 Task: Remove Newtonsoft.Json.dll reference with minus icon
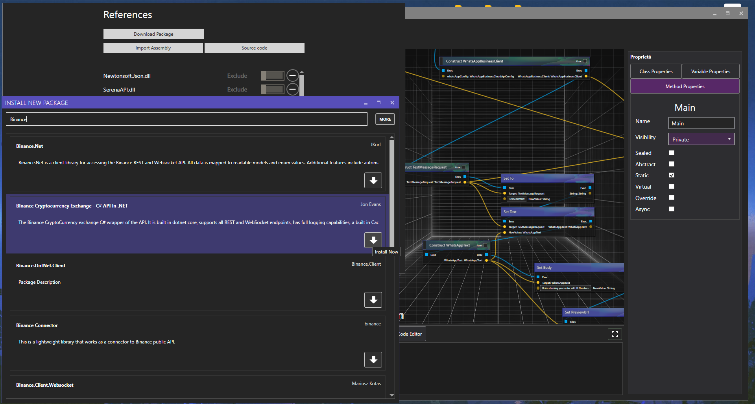[292, 75]
